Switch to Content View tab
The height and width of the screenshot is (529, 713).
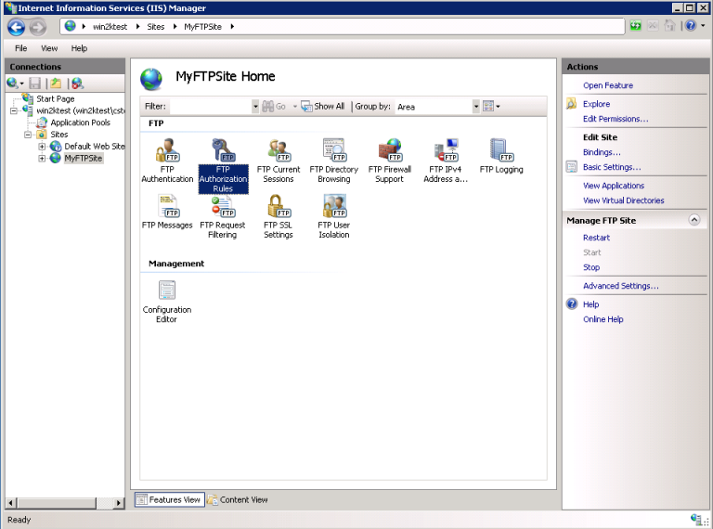[x=238, y=499]
